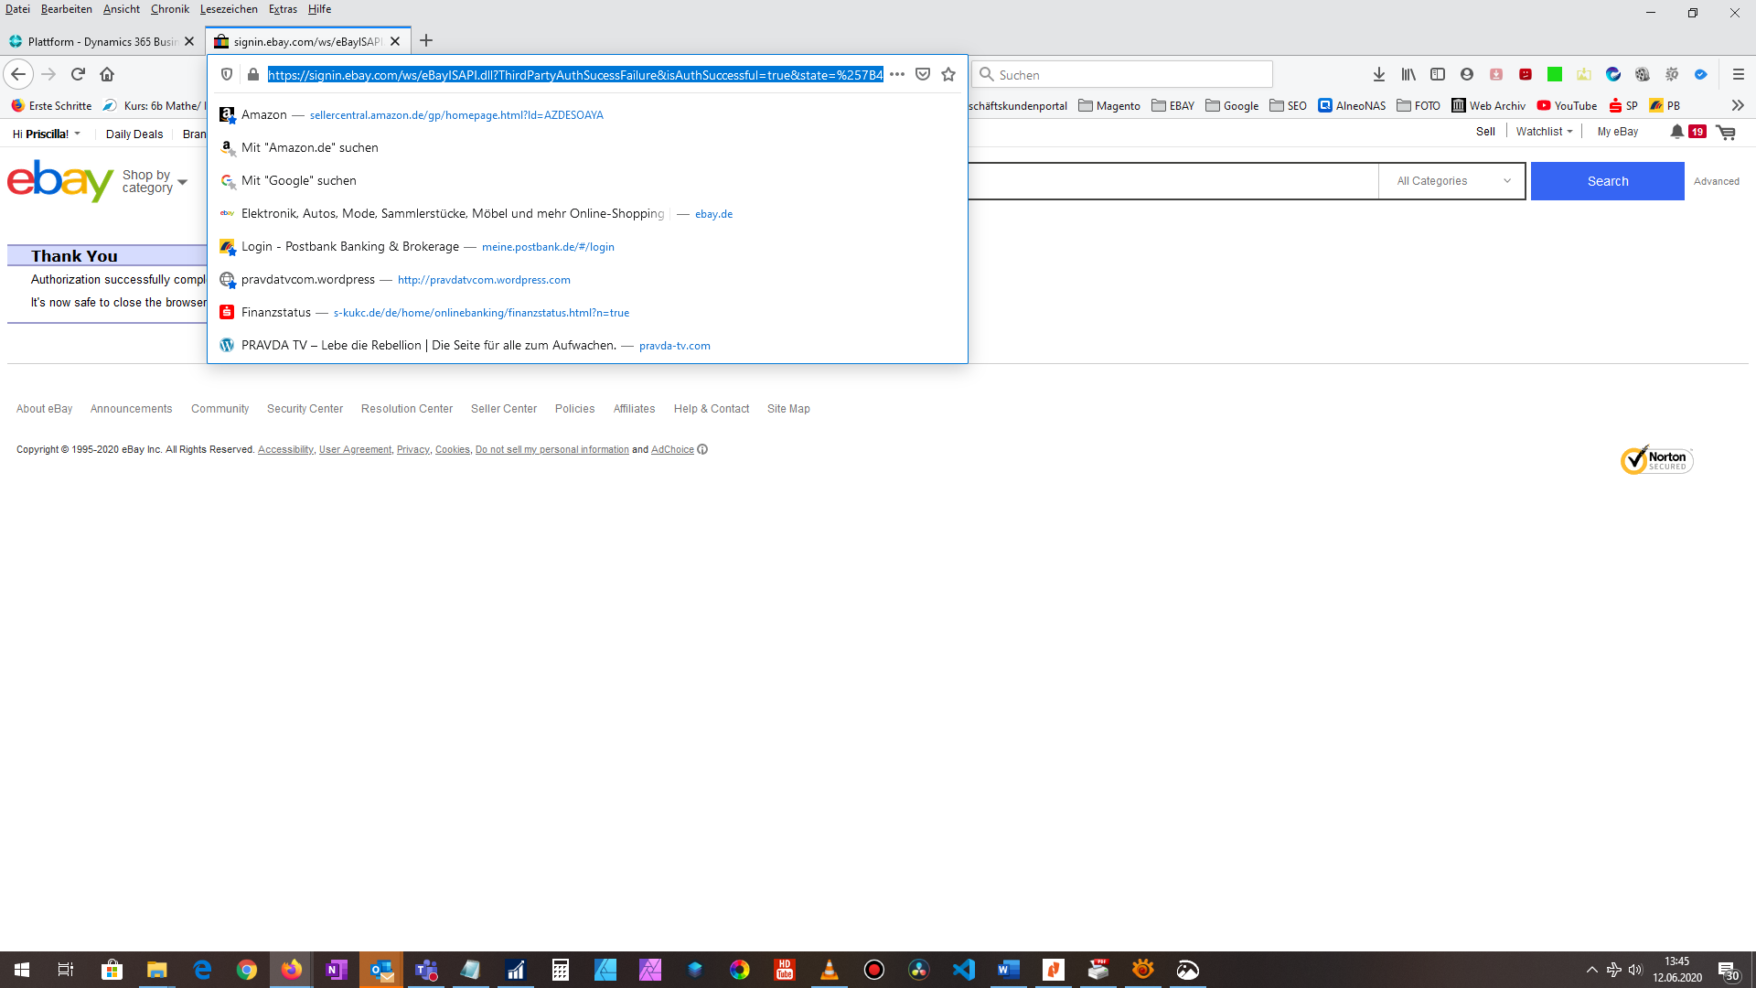Image resolution: width=1756 pixels, height=988 pixels.
Task: Open tracking protection shield panel
Action: [x=227, y=74]
